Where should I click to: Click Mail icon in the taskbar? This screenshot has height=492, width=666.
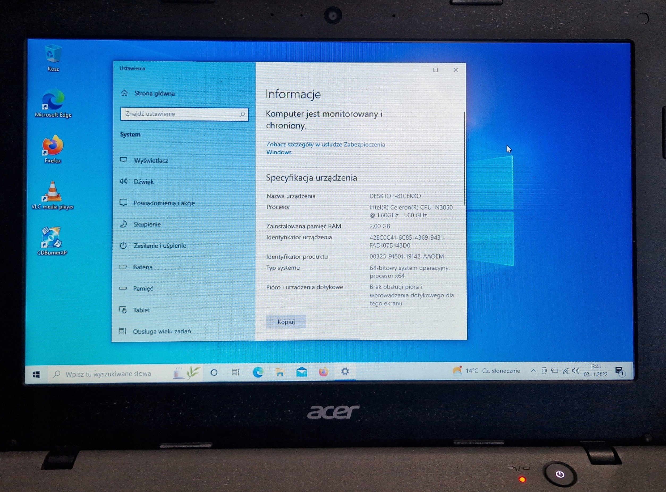[302, 372]
